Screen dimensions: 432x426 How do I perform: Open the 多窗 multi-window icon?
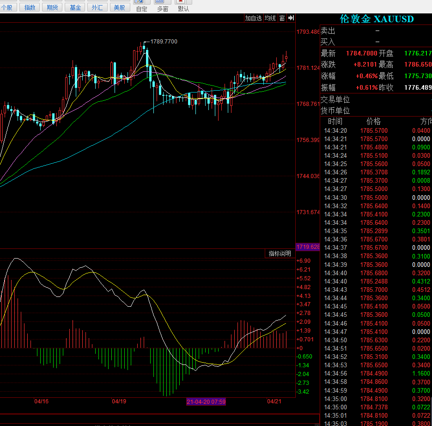[163, 6]
